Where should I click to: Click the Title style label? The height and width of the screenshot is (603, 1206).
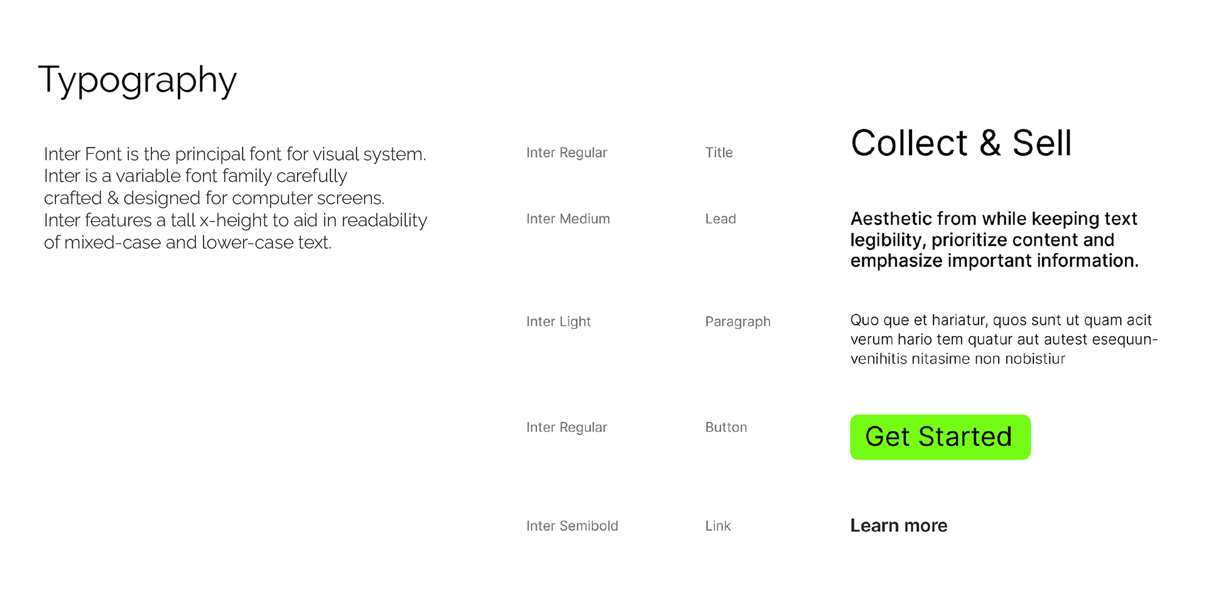tap(719, 153)
